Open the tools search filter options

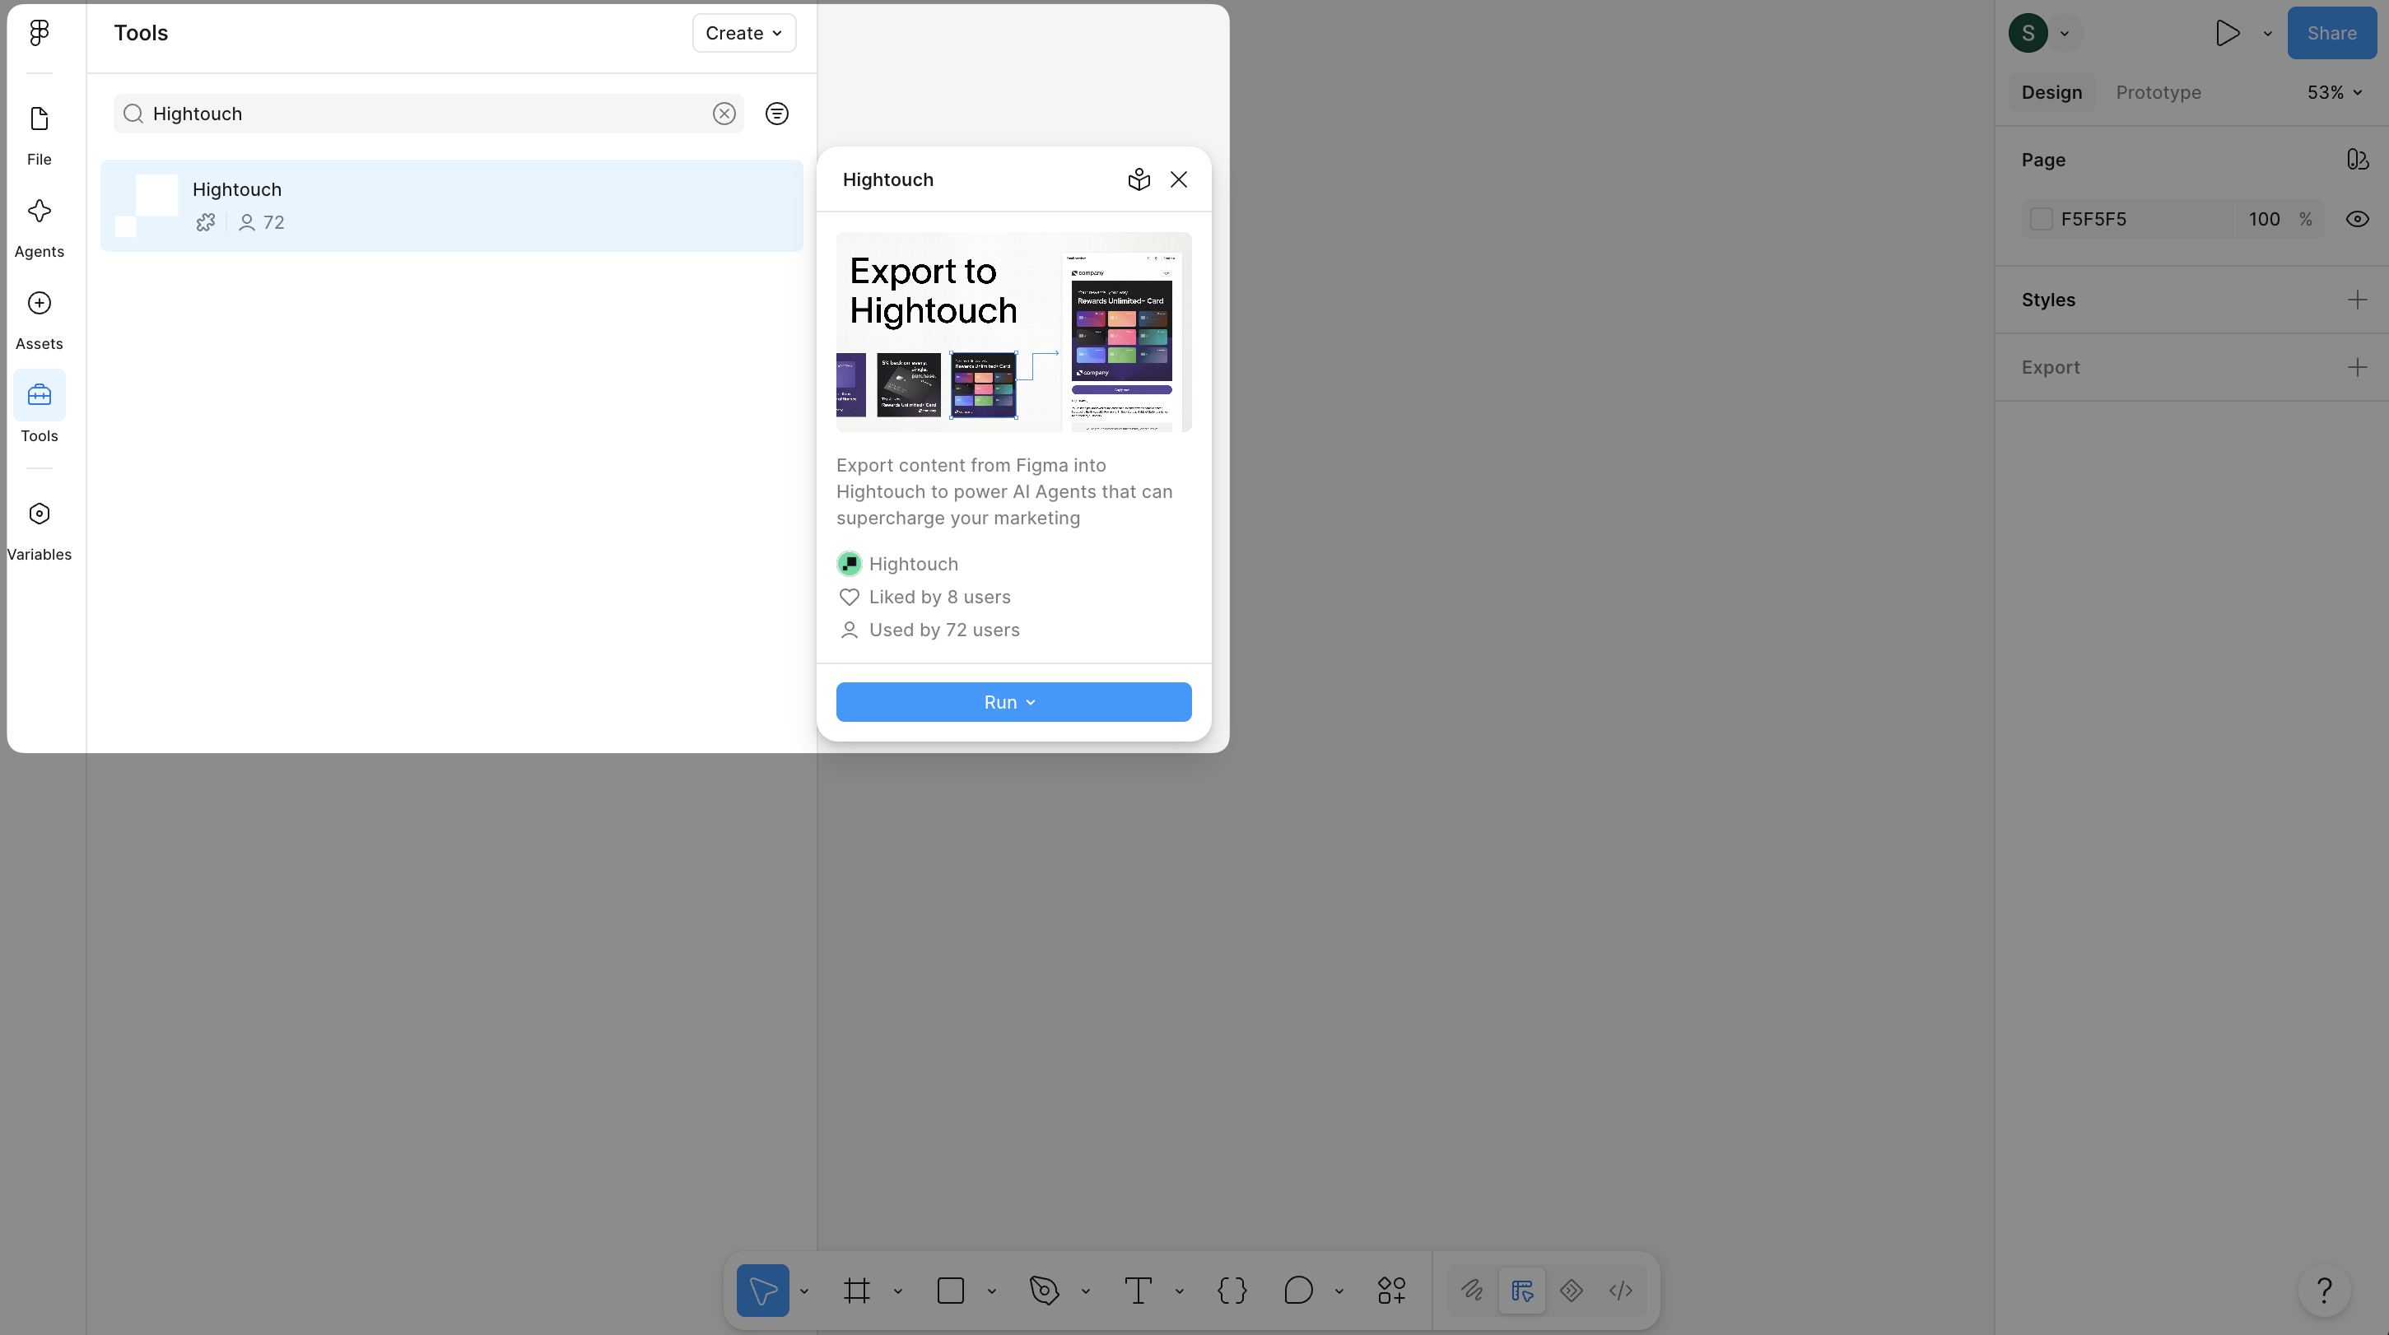pos(777,113)
